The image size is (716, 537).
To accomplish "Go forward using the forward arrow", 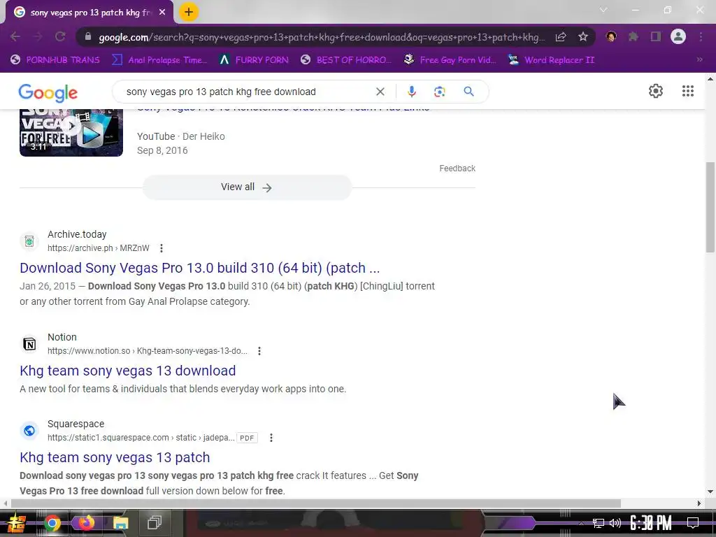I will pyautogui.click(x=38, y=36).
